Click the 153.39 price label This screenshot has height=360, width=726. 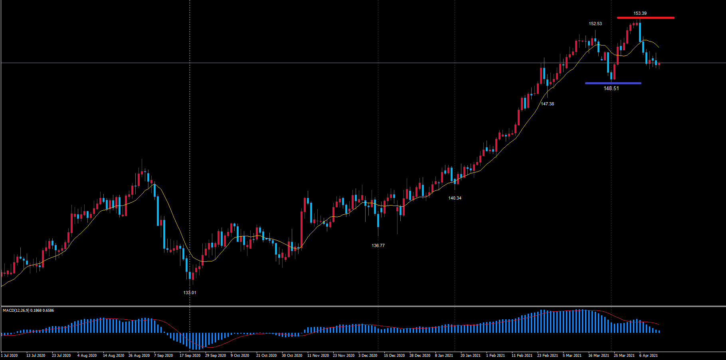[x=640, y=13]
